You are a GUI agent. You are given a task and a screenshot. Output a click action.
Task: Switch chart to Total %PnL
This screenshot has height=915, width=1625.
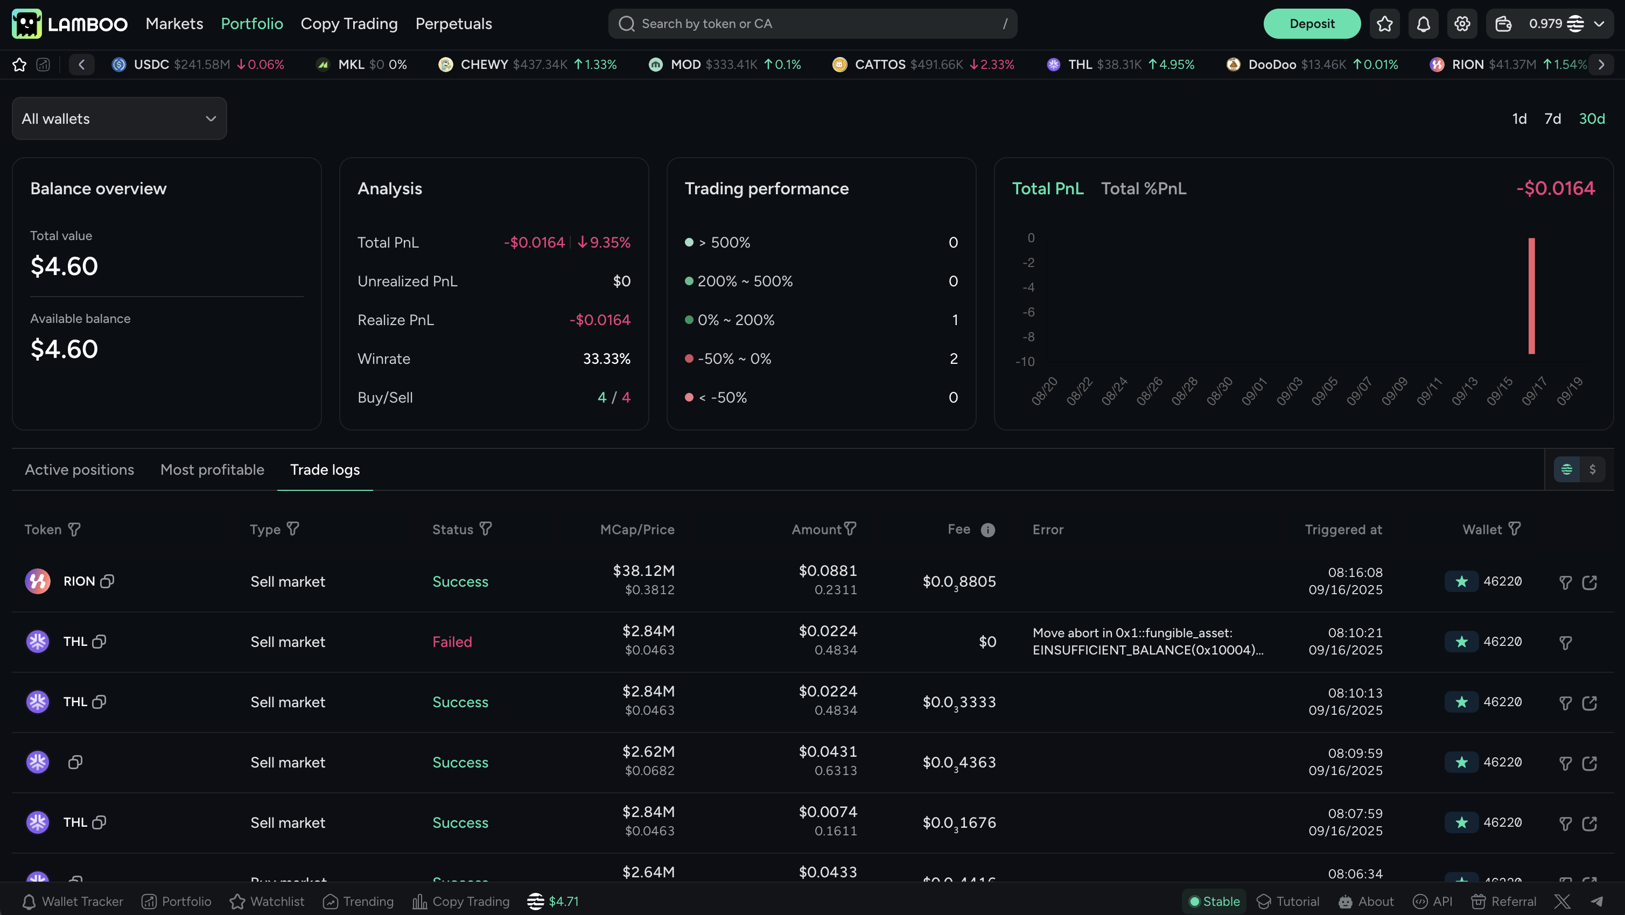tap(1143, 188)
